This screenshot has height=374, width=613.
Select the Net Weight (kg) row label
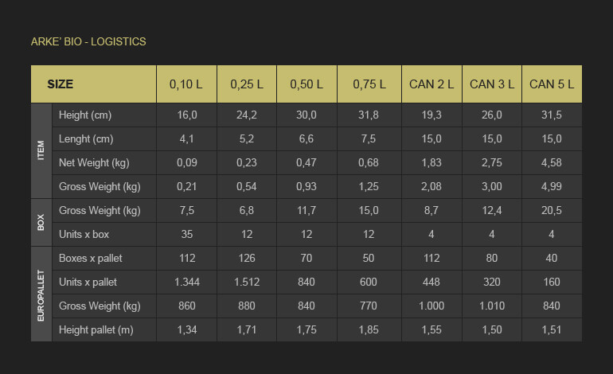coord(94,162)
